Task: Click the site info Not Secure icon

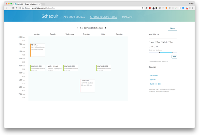Action: coord(20,8)
